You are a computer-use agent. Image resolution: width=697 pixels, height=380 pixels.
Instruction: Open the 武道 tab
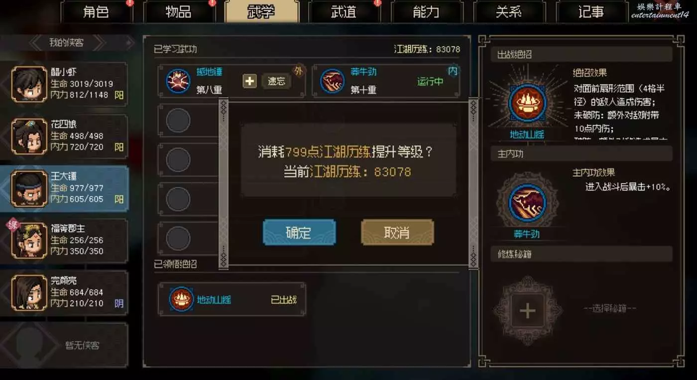(x=344, y=11)
